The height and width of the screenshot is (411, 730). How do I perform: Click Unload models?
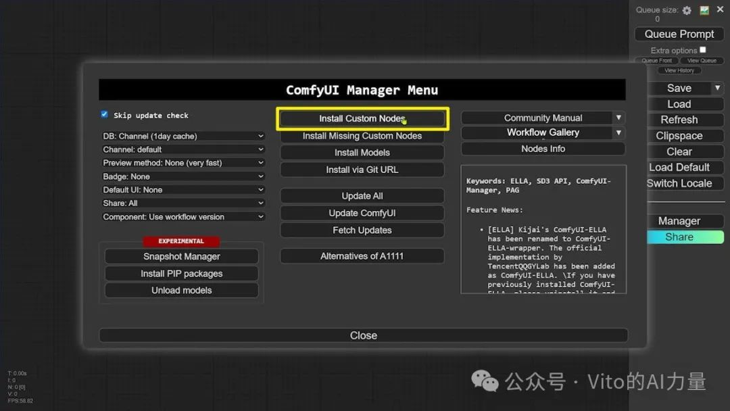182,291
